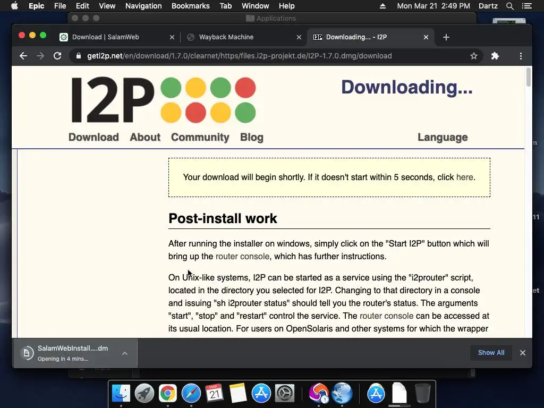
Task: Open the Language menu on page
Action: 443,137
